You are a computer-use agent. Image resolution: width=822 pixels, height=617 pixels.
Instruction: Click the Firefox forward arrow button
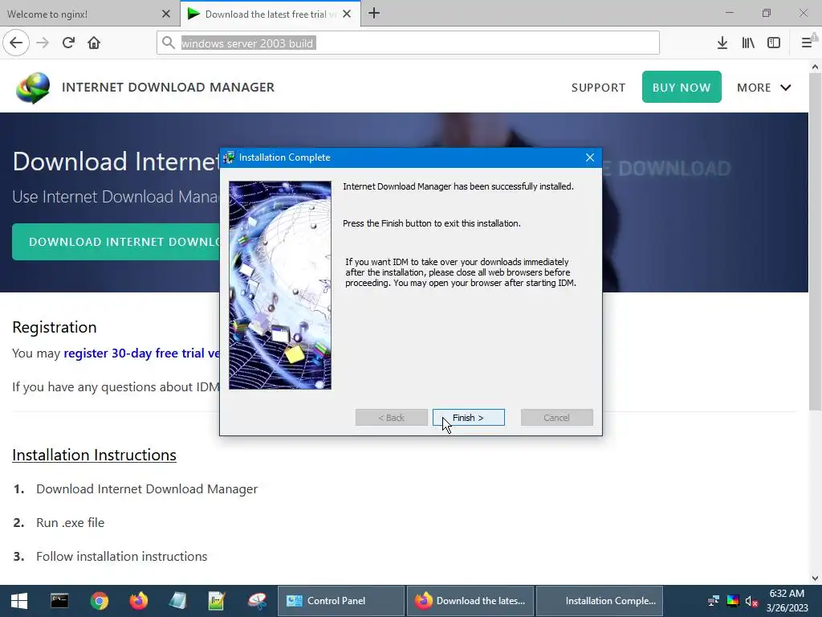(43, 43)
